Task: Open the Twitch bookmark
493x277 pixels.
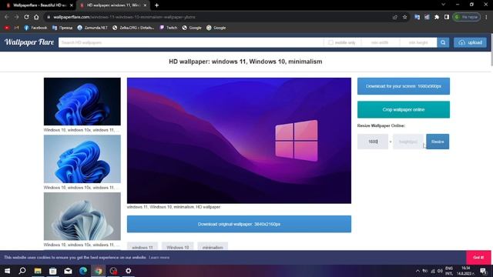Action: coord(168,28)
